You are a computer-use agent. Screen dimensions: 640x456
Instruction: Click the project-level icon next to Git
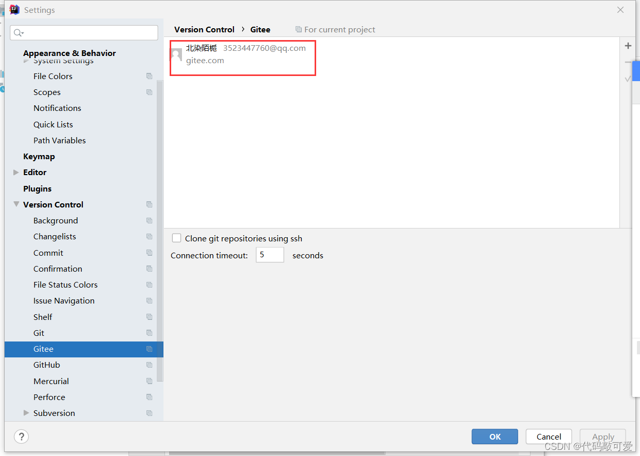coord(149,333)
